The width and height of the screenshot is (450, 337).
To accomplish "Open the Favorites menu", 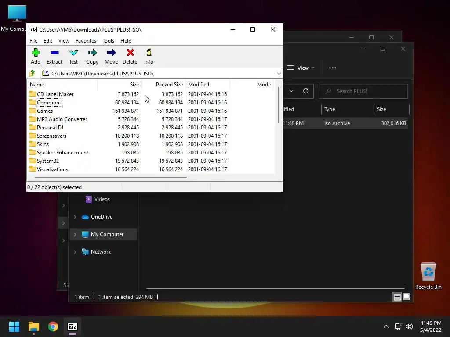I will [86, 41].
